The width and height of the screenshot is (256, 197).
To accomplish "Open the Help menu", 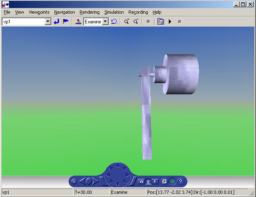I will [x=157, y=12].
